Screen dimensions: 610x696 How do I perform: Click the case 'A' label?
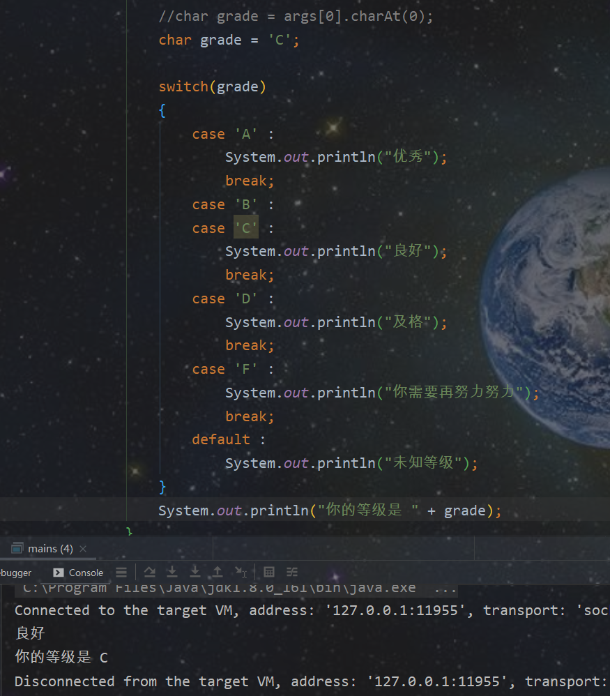[233, 134]
